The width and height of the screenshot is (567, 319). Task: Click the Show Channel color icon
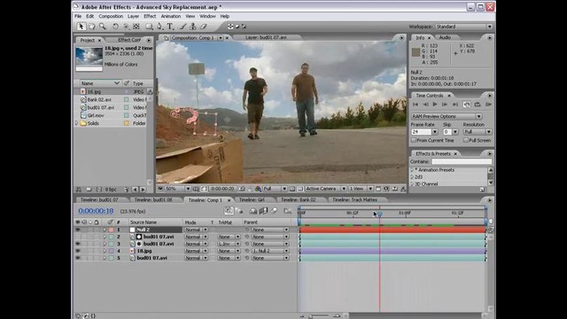point(258,189)
